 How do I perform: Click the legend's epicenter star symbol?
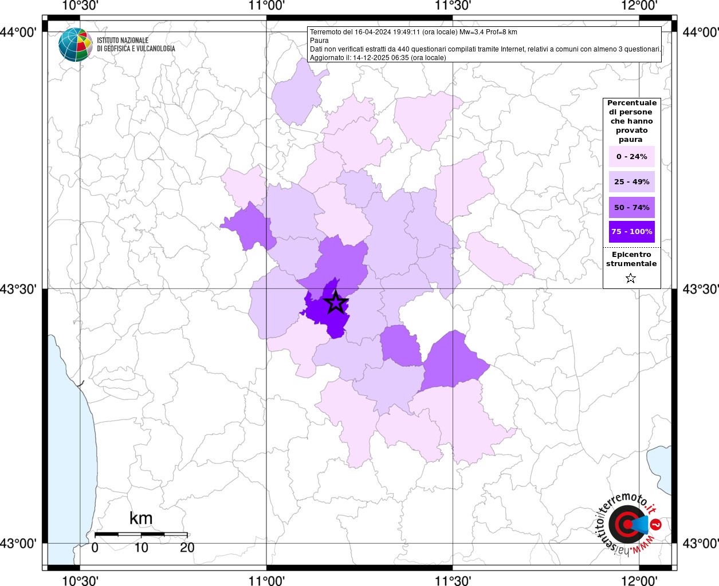click(631, 278)
